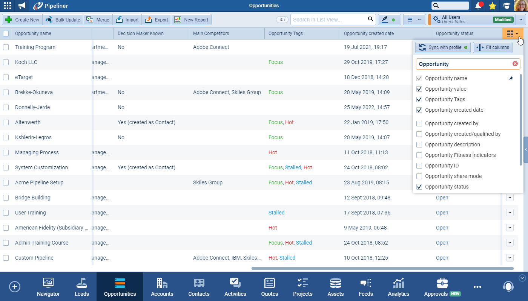Screen dimensions: 528x301
Task: Click the megaphone announcements icon
Action: [22, 6]
